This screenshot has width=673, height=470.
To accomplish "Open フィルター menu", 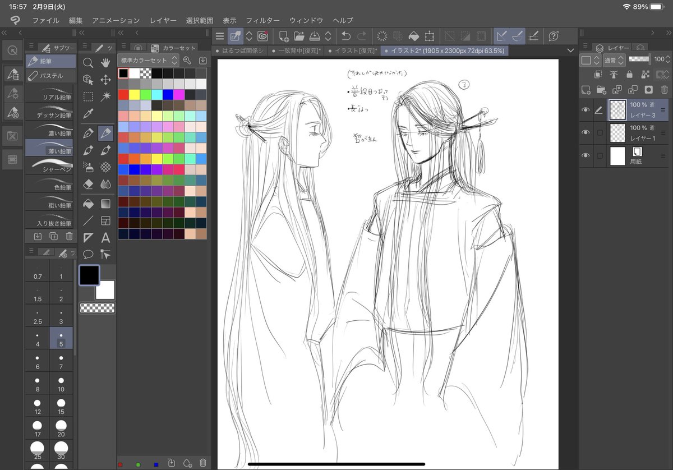I will click(x=262, y=20).
